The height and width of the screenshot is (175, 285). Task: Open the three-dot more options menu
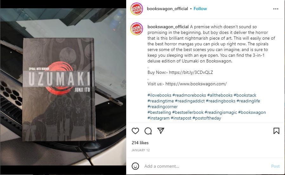(276, 9)
